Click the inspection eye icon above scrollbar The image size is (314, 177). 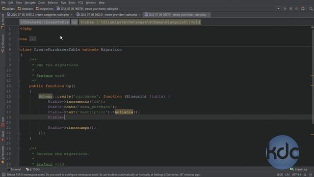[312, 28]
